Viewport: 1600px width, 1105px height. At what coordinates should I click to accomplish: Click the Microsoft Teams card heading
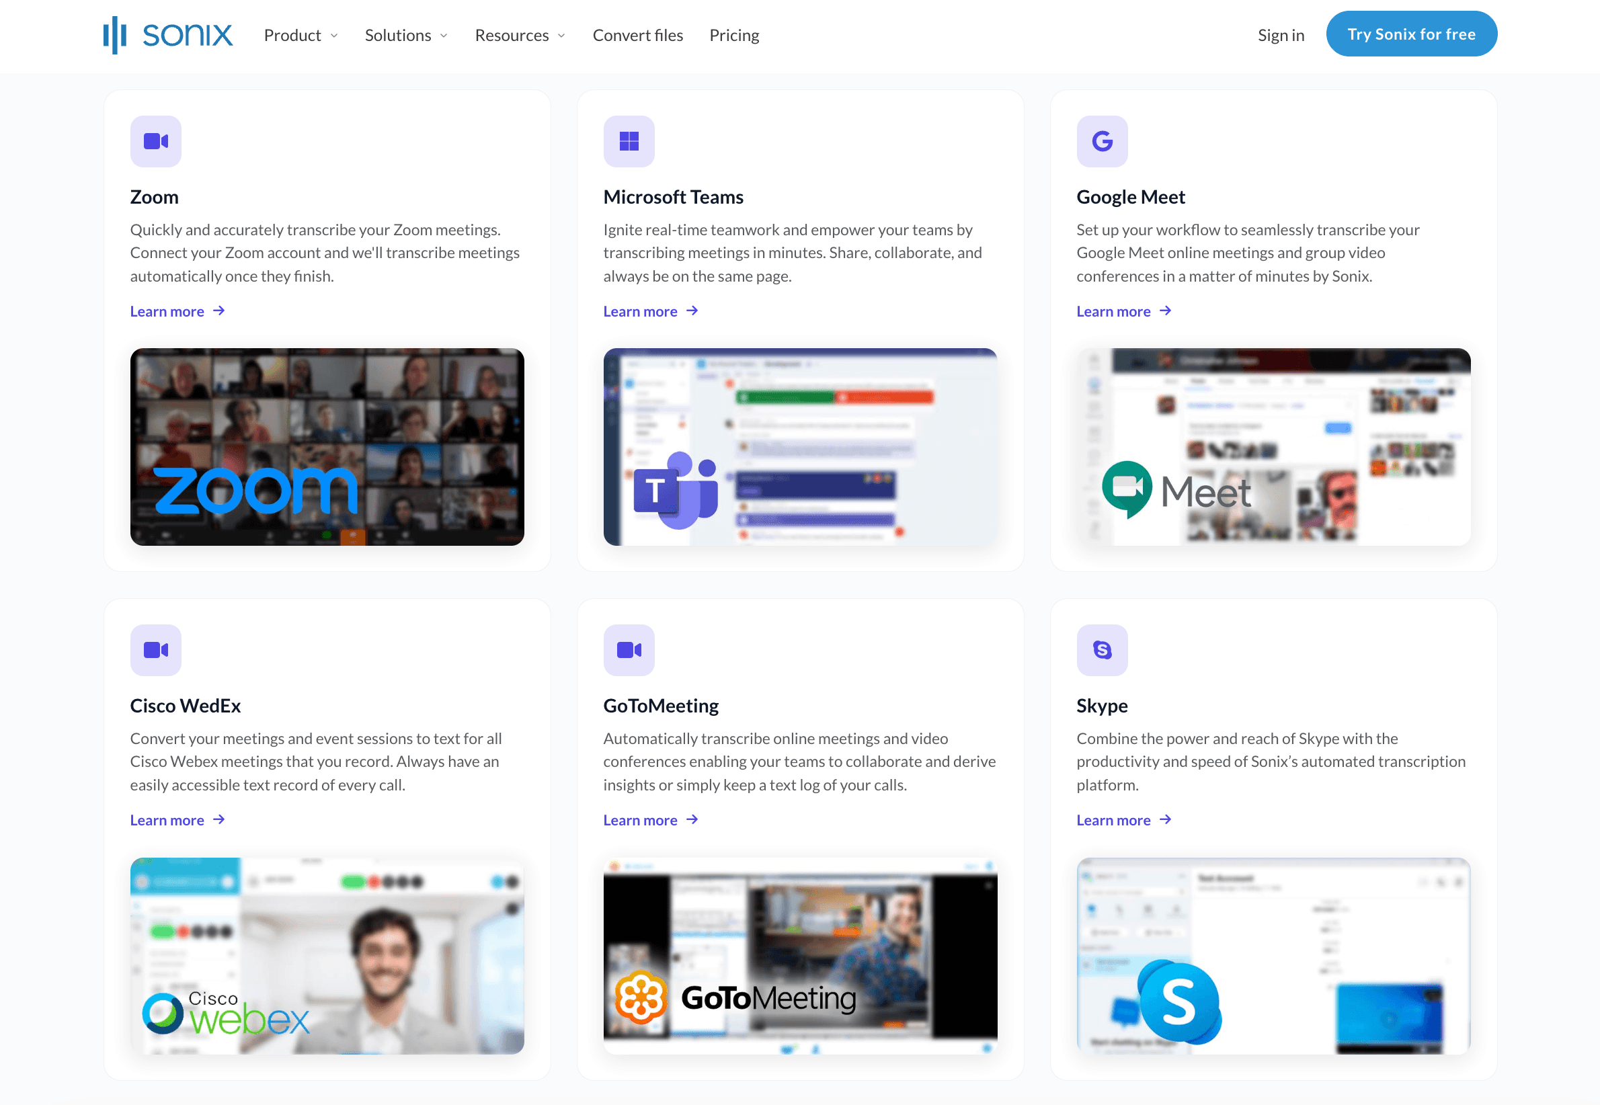tap(673, 198)
